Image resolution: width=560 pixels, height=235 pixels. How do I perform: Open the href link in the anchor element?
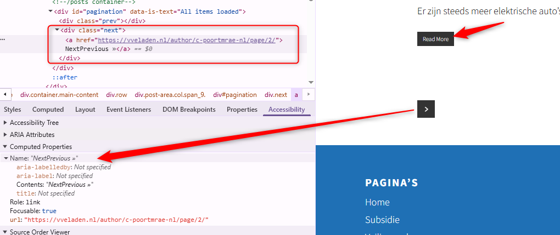coord(188,40)
